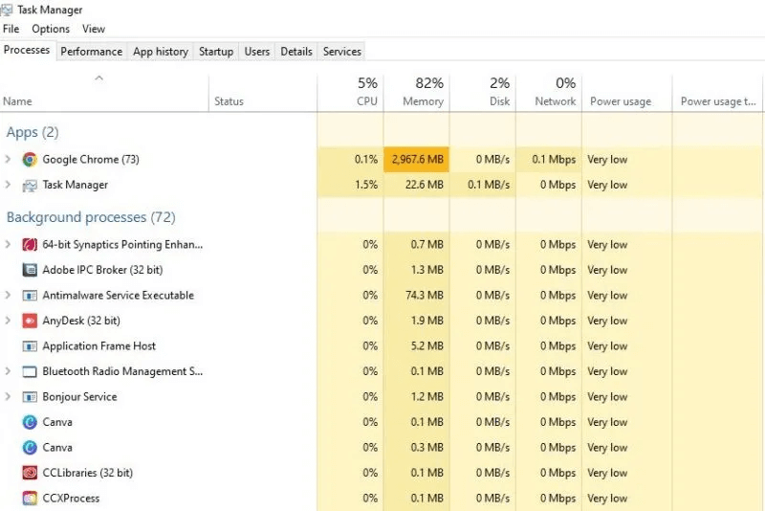Sort by the Status column header
This screenshot has width=765, height=511.
pyautogui.click(x=263, y=93)
